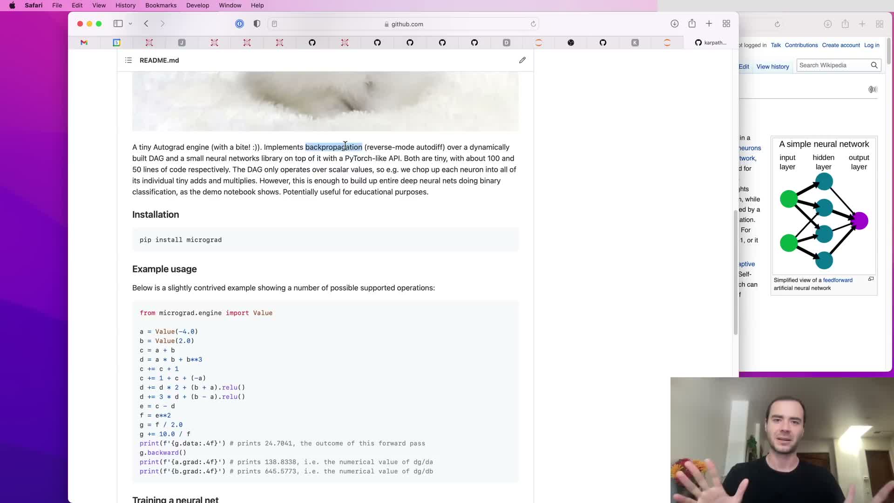Click the Wikipedia View history link
The image size is (894, 503).
[x=772, y=67]
